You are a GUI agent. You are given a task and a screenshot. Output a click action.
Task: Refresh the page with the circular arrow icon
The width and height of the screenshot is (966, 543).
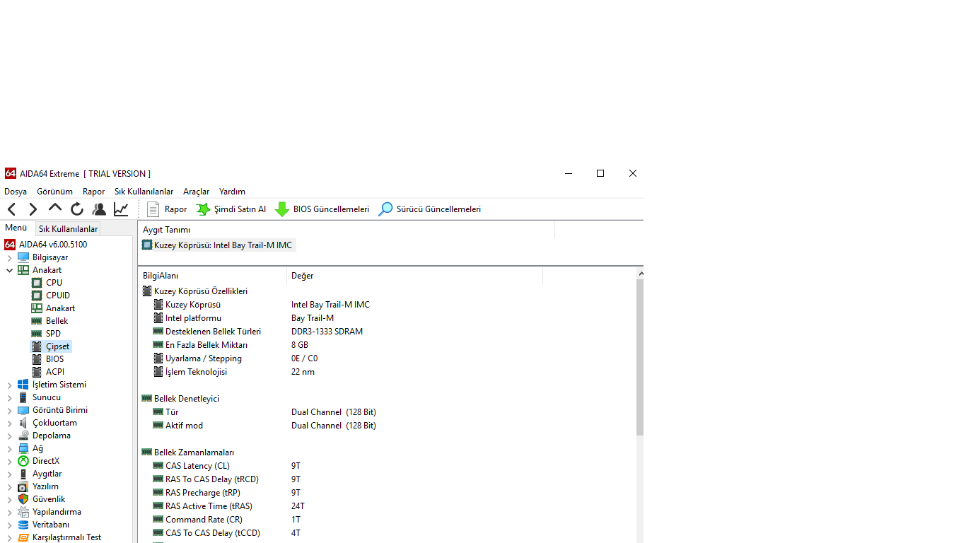coord(77,209)
